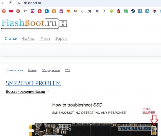
Task: Click the FlashBoot.ru logo
Action: pos(34,23)
